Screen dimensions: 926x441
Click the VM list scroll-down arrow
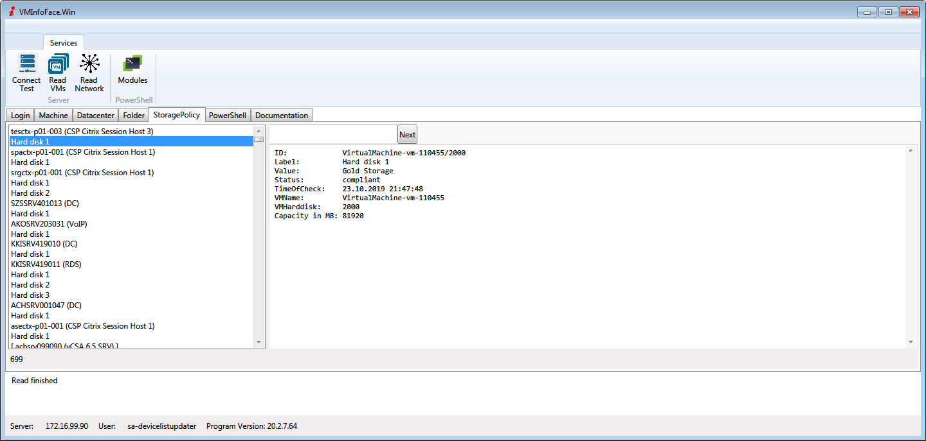coord(259,342)
